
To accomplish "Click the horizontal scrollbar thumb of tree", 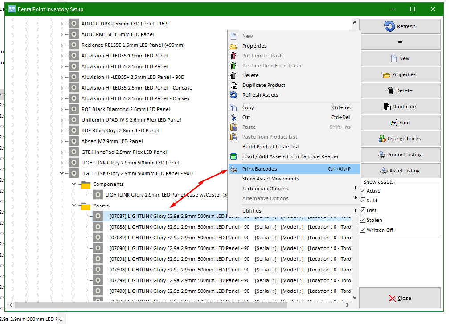I will [151, 305].
